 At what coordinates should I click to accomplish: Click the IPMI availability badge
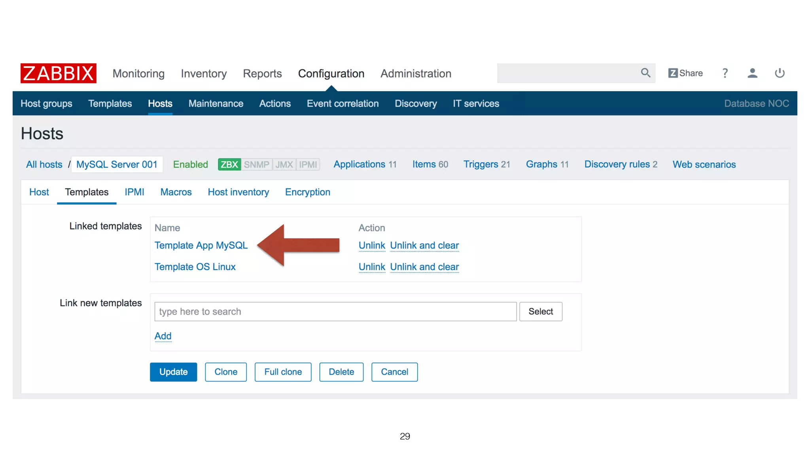[308, 164]
